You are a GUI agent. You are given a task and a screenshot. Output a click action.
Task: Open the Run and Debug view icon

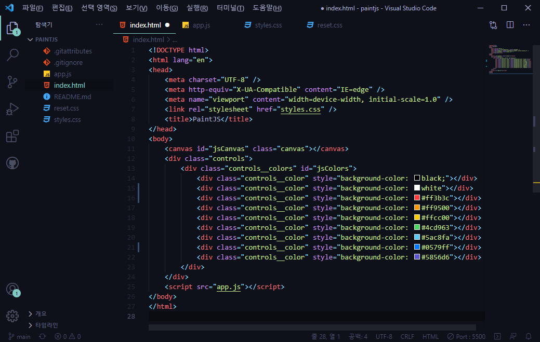coord(12,109)
